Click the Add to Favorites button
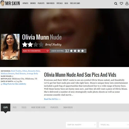 (36, 51)
